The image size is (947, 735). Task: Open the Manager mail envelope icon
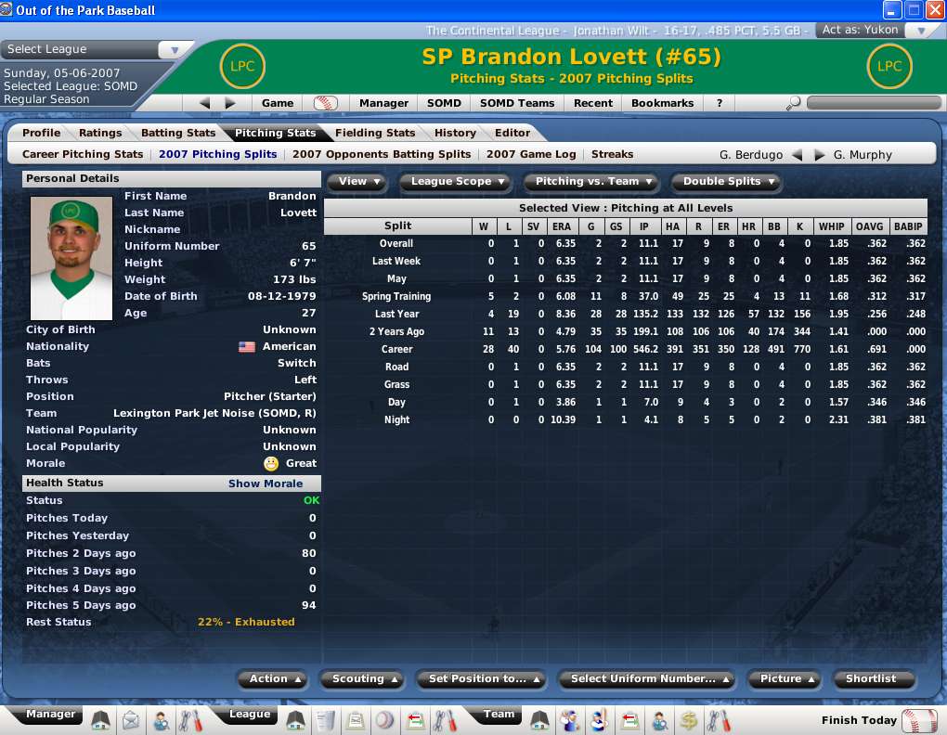coord(131,720)
